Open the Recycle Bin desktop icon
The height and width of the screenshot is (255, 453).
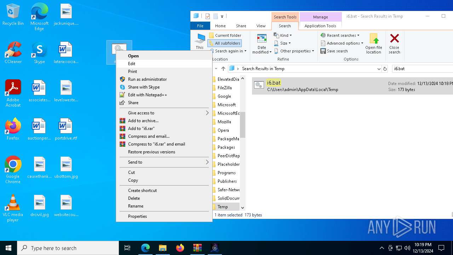coord(13,15)
